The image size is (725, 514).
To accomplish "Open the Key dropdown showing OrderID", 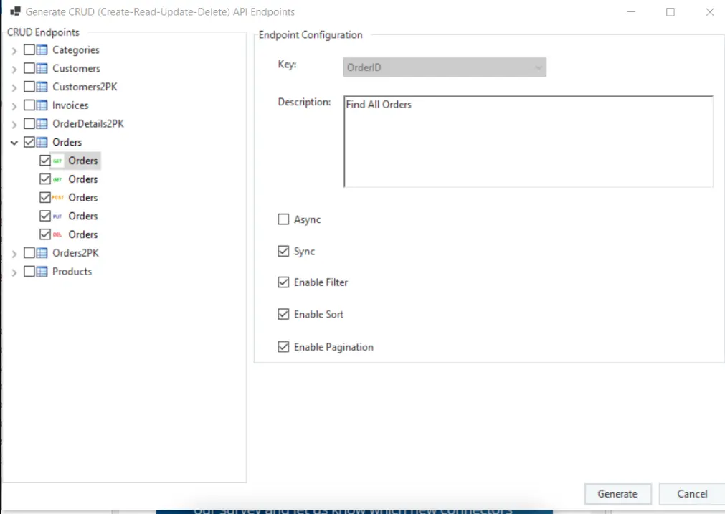I will [x=445, y=67].
